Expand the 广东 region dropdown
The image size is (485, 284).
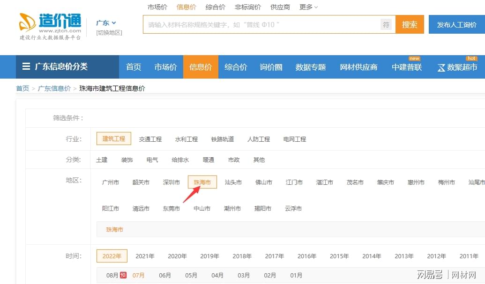click(106, 23)
